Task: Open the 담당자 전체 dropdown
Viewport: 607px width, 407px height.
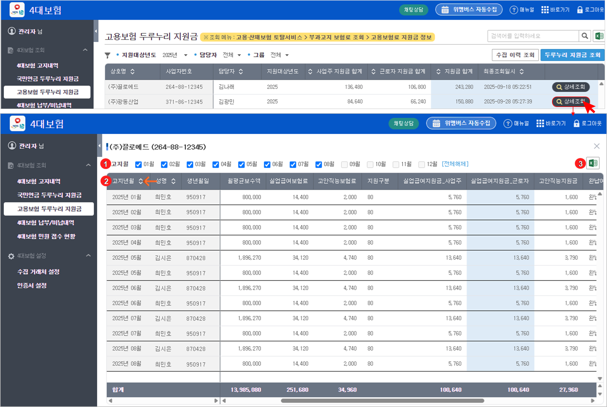Action: (232, 55)
